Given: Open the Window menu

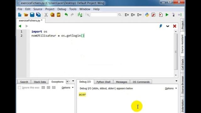Looking at the screenshot, I should (x=85, y=9).
